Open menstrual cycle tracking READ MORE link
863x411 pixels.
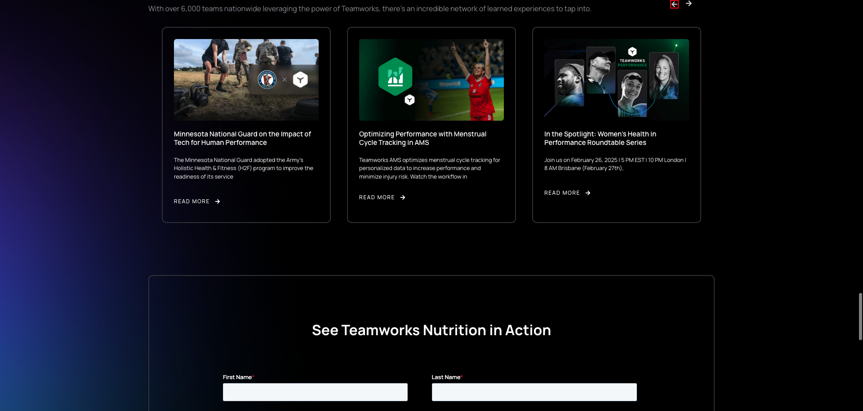377,197
